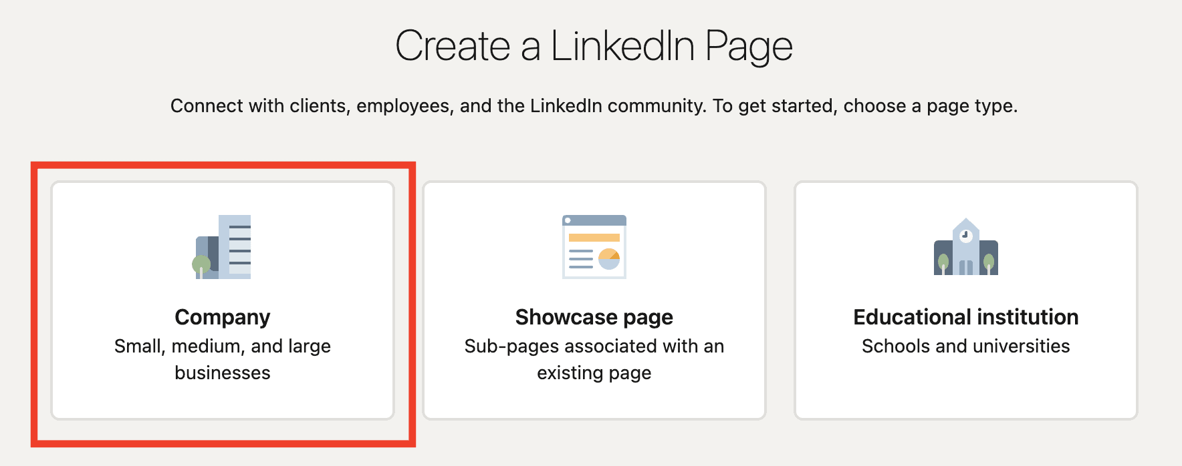
Task: Click the Company office building icon
Action: (222, 246)
